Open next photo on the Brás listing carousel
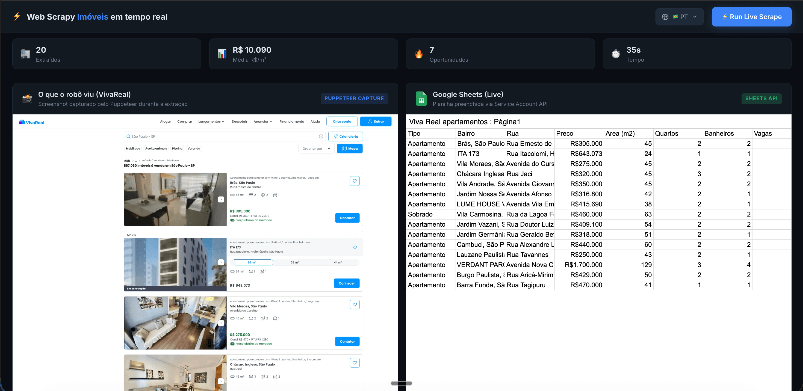This screenshot has height=391, width=803. (221, 199)
